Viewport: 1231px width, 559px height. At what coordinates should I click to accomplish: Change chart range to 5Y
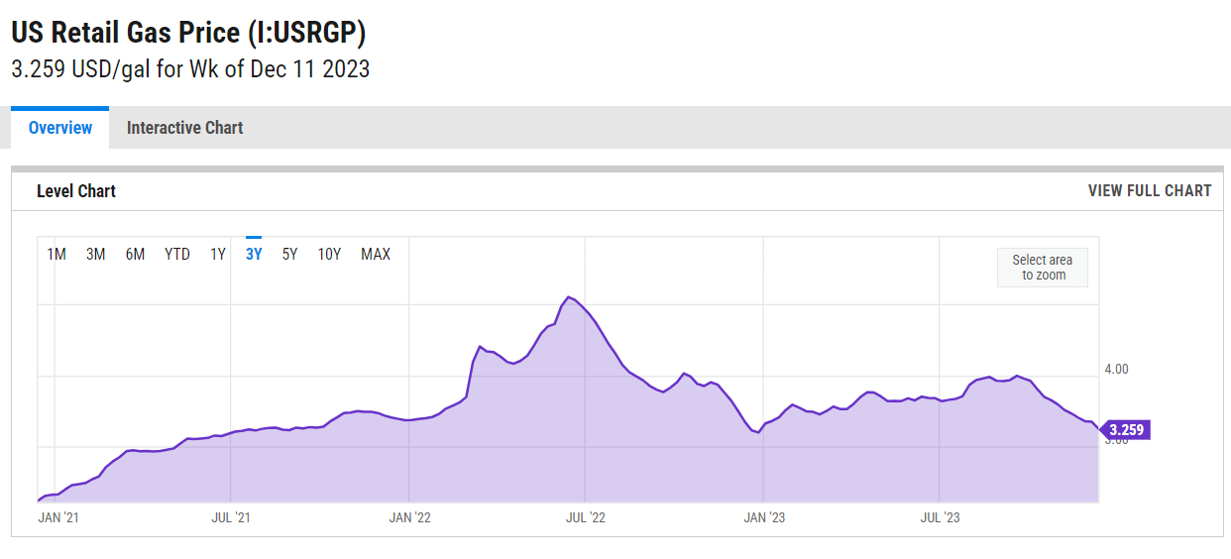pyautogui.click(x=289, y=255)
